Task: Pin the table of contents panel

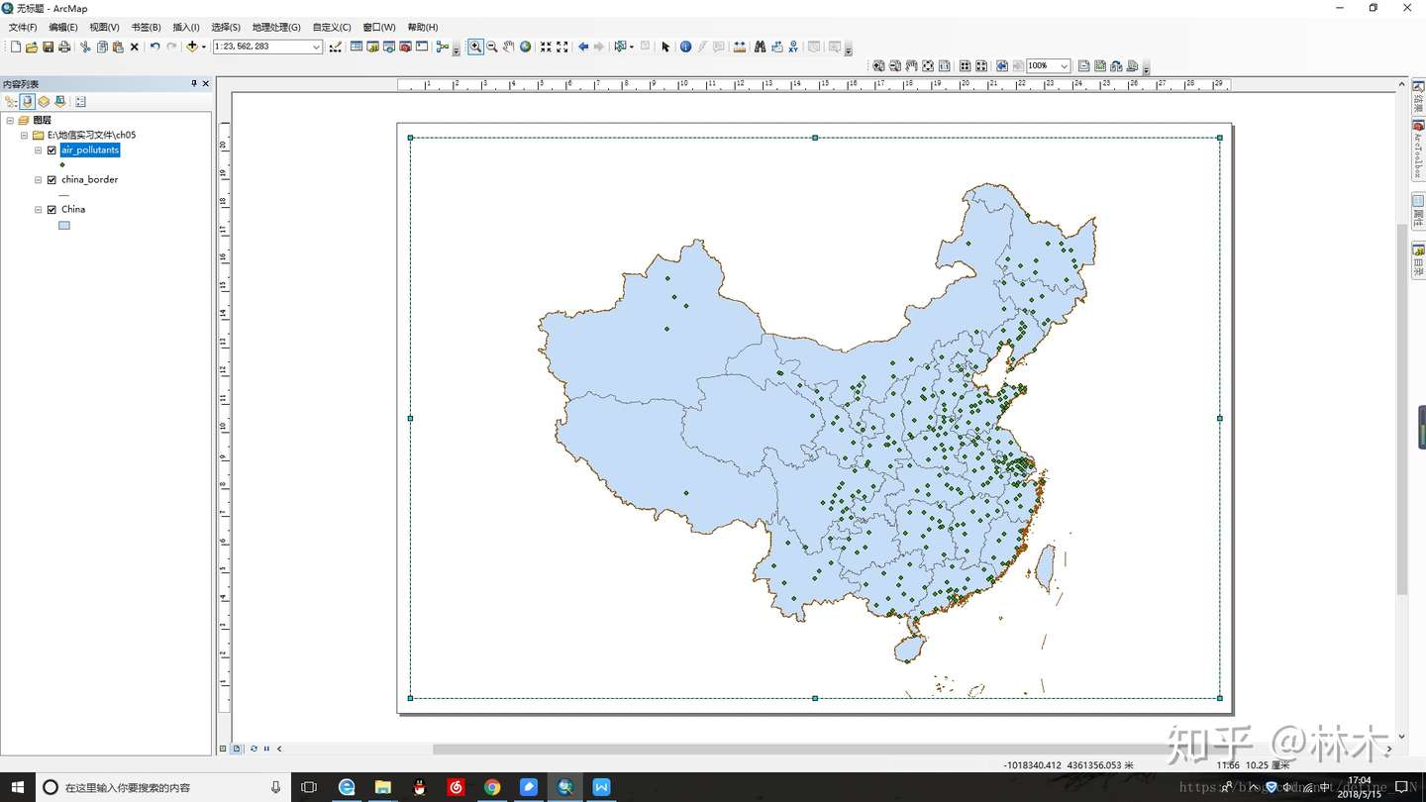Action: [x=194, y=84]
